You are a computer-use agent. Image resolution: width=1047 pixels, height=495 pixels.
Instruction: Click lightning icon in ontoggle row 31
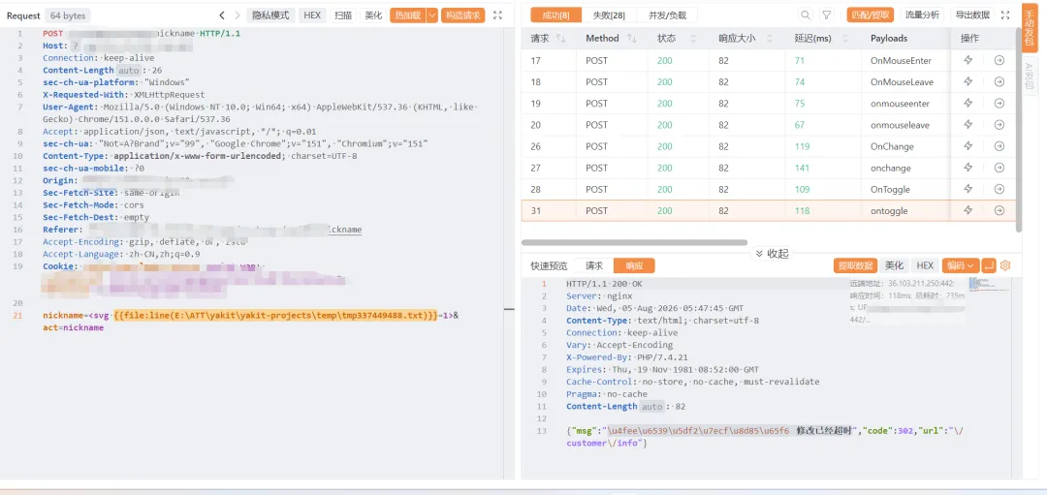968,210
